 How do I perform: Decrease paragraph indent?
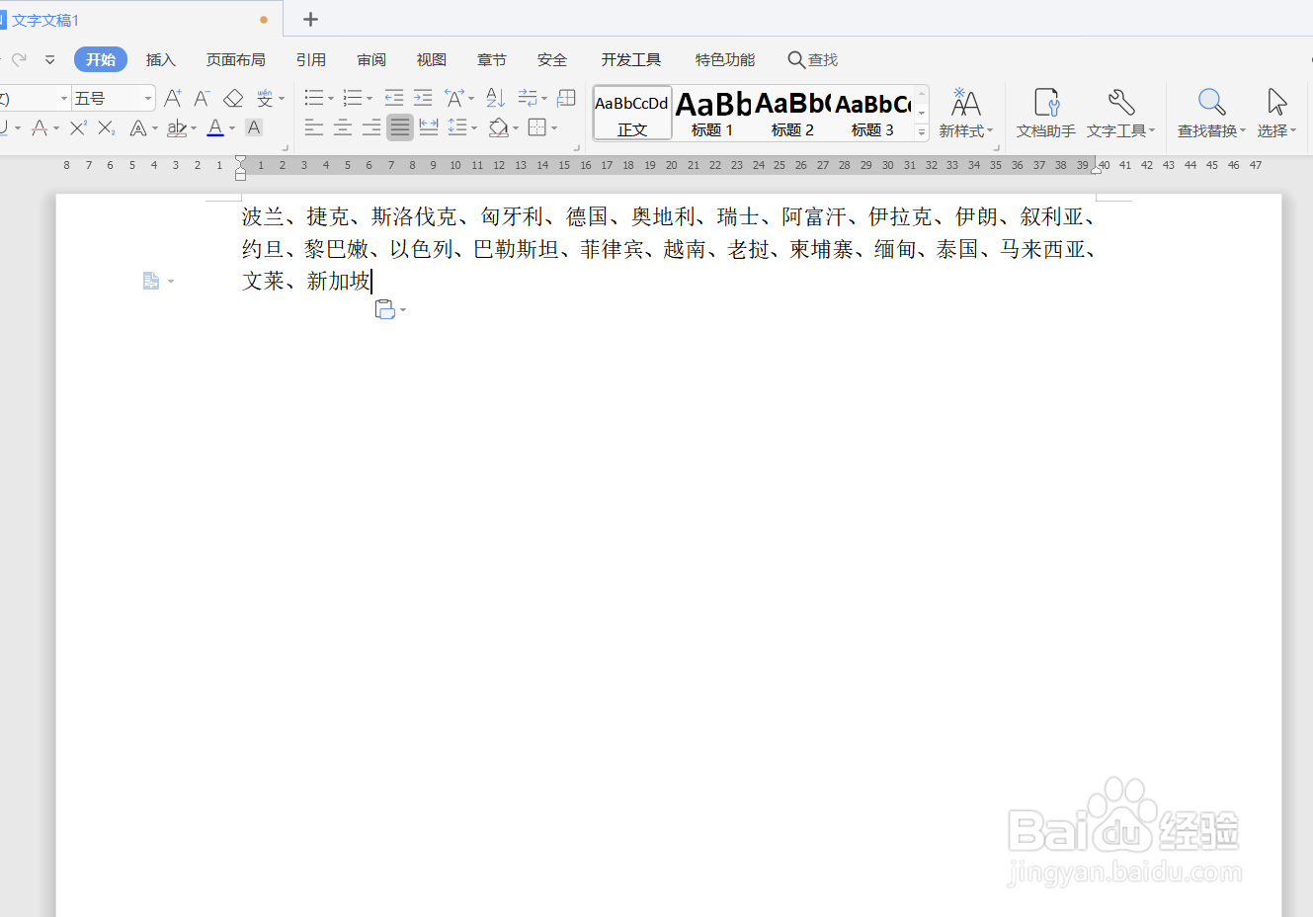pyautogui.click(x=394, y=98)
